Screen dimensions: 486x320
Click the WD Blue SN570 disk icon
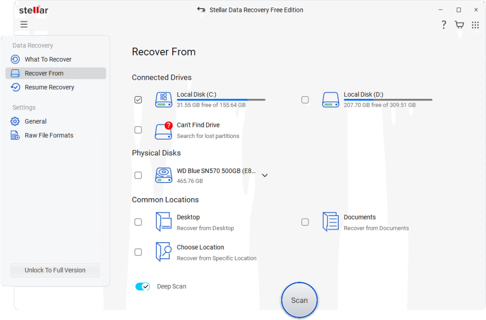(x=164, y=175)
